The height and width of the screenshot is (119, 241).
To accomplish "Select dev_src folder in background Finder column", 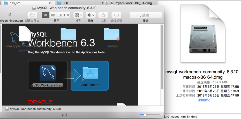I will click(15, 3).
